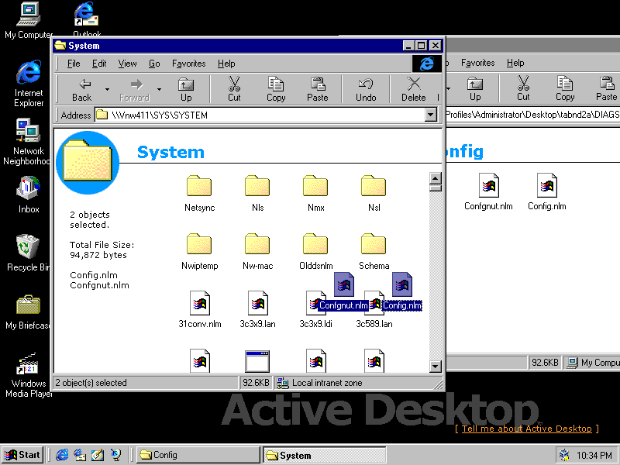Click the Forward arrow in System window
The image size is (620, 465).
tap(135, 90)
